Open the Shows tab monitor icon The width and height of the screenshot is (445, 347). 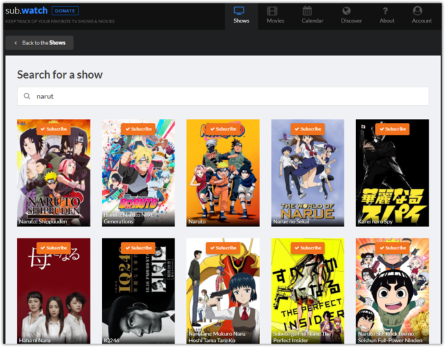pos(239,11)
